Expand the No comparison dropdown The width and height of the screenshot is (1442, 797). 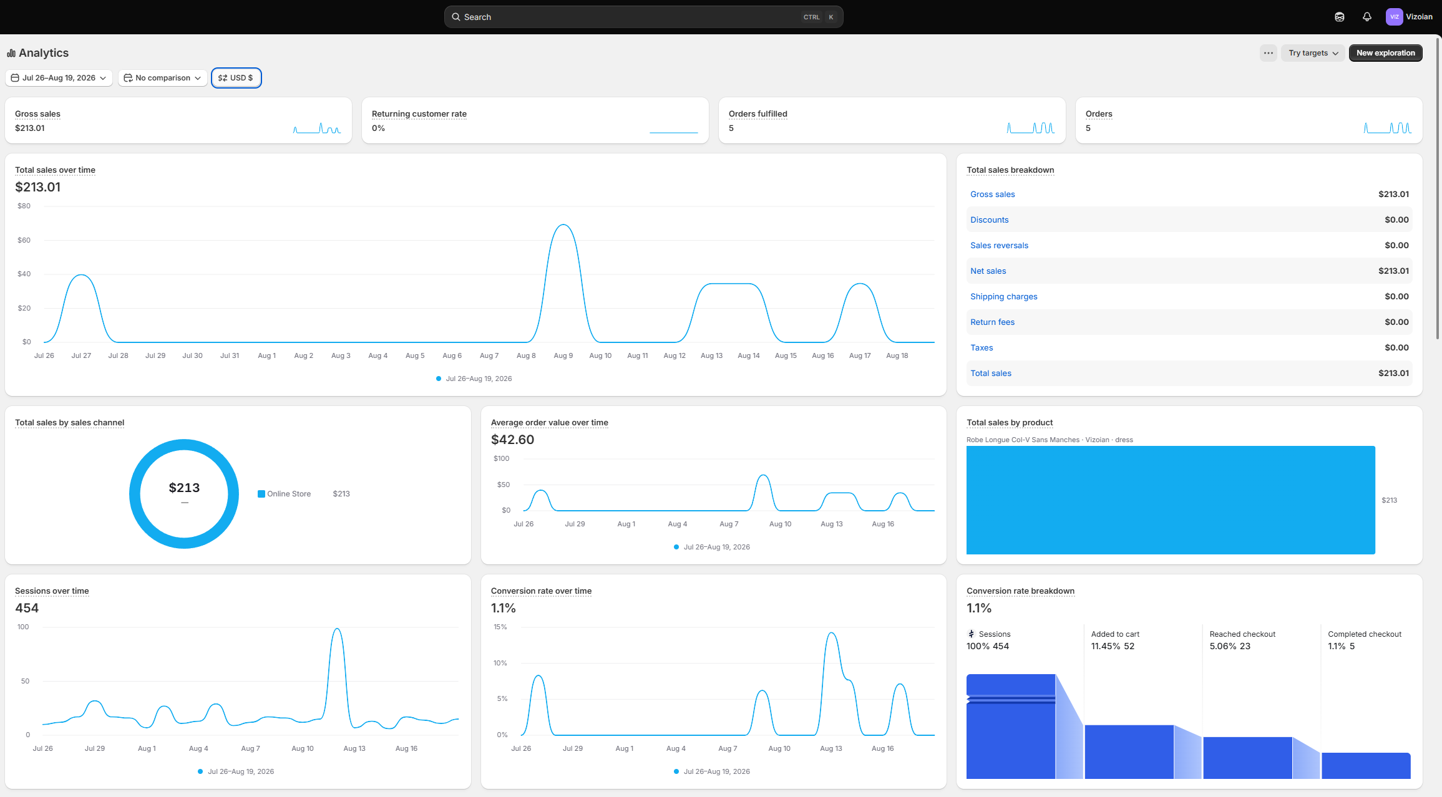[x=162, y=78]
